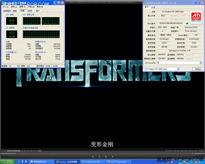The width and height of the screenshot is (205, 164).
Task: Switch to the 认证 tab in GPU-Z
Action: click(153, 7)
